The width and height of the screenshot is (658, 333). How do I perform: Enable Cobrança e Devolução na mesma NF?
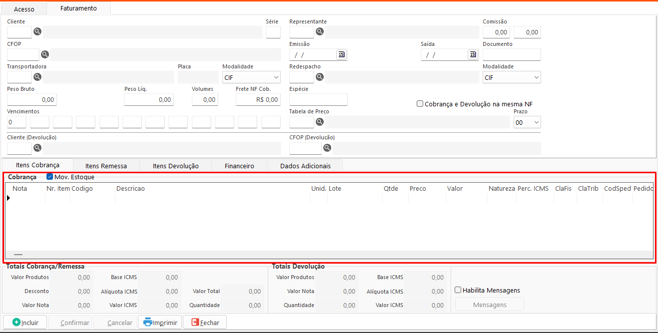420,104
